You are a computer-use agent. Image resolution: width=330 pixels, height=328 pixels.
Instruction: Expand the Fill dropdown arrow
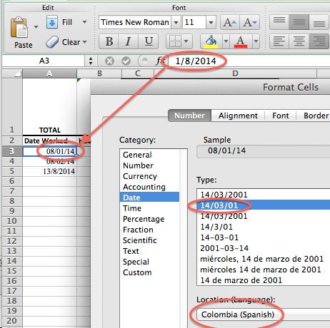coord(84,22)
